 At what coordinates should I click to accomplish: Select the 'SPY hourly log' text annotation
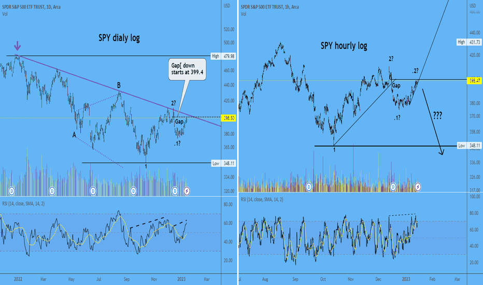344,46
